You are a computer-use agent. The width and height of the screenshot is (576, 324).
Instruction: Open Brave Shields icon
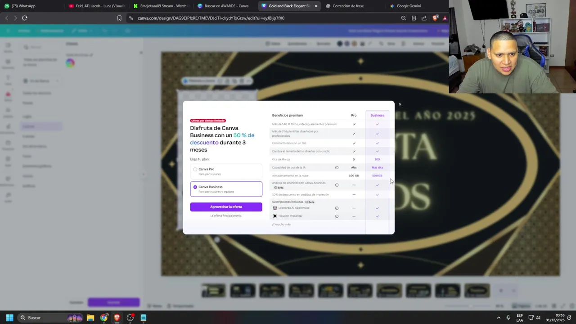click(x=435, y=18)
